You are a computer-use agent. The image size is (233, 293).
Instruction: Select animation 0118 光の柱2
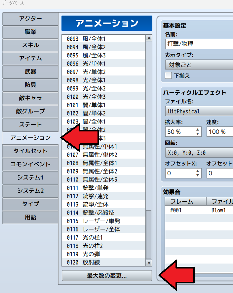[x=103, y=246]
